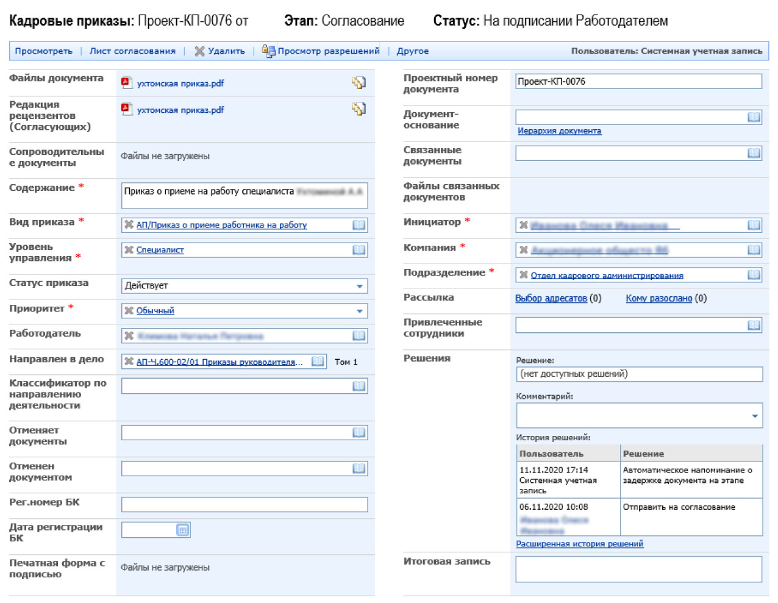Click the Рег.номер БК input field
This screenshot has height=603, width=778.
(244, 505)
